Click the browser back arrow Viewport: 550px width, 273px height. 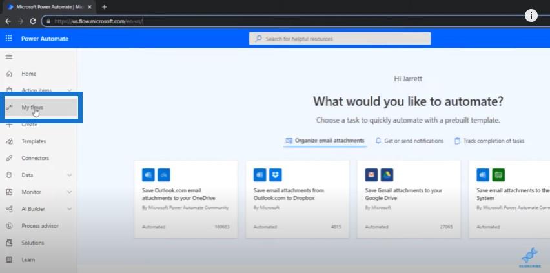coord(8,21)
